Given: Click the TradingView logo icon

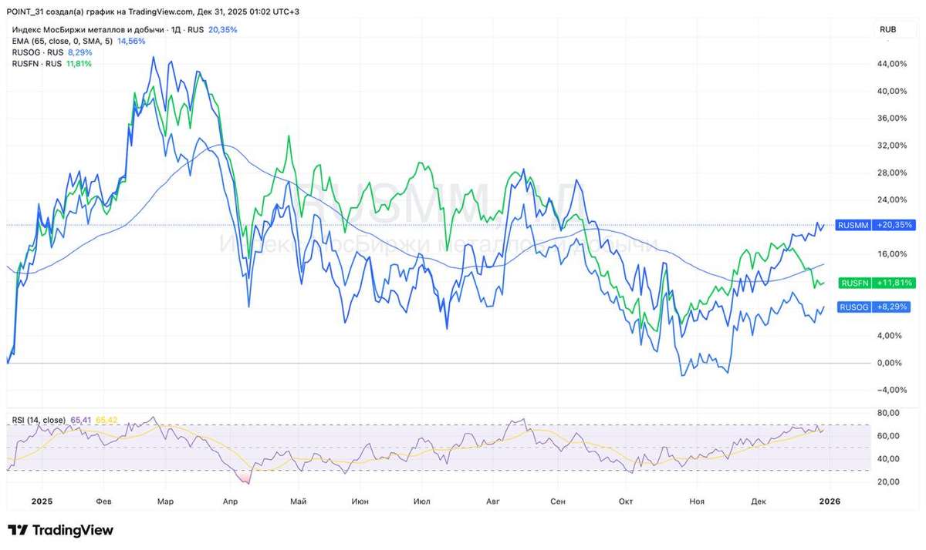Looking at the screenshot, I should pyautogui.click(x=19, y=531).
